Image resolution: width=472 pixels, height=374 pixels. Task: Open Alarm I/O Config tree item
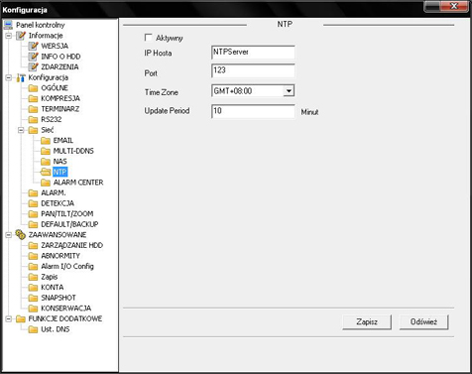coord(67,267)
